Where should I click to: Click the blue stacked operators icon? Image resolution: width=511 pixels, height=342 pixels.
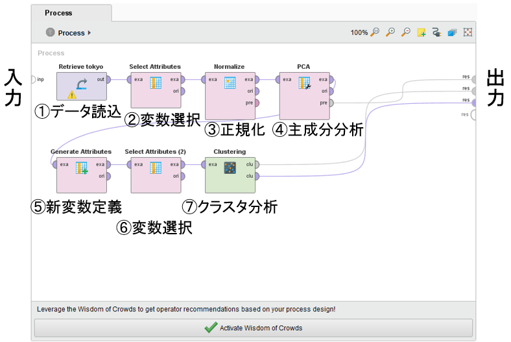pyautogui.click(x=452, y=32)
